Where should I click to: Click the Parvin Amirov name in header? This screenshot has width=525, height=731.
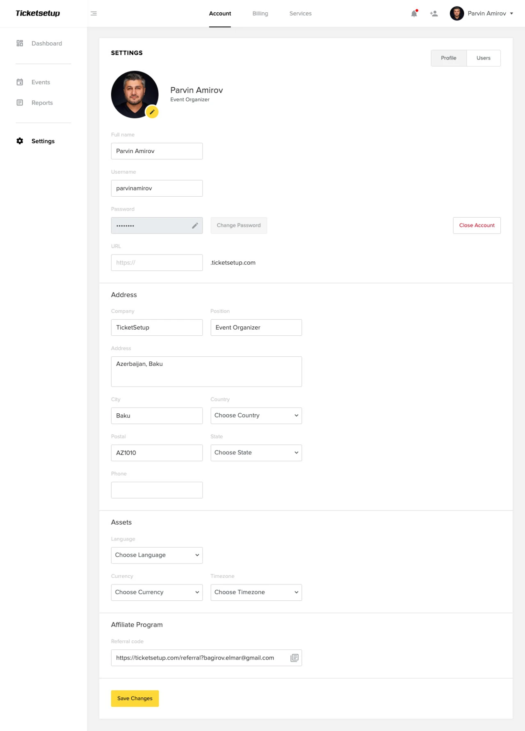pyautogui.click(x=487, y=14)
